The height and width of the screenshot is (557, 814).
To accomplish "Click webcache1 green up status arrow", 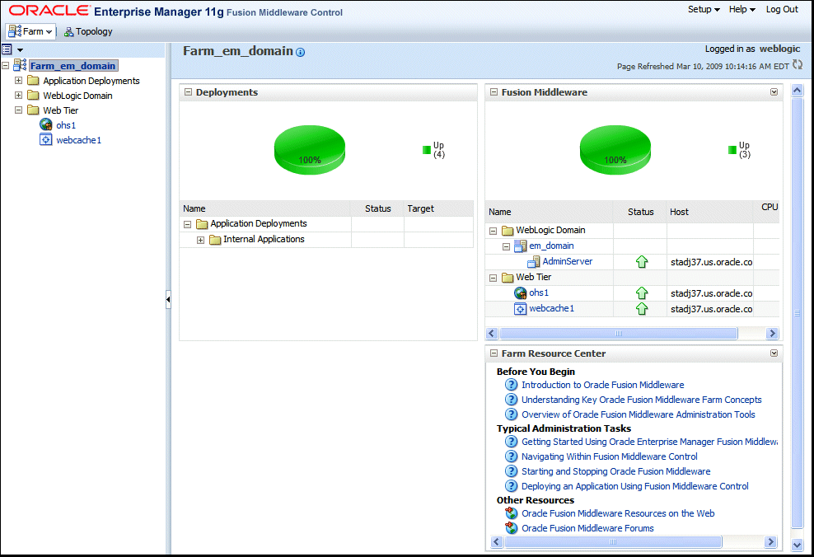I will click(642, 308).
